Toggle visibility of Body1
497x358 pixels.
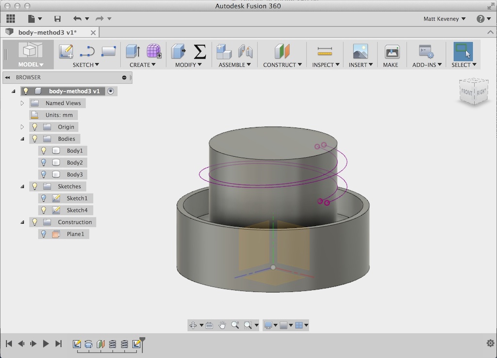point(44,150)
